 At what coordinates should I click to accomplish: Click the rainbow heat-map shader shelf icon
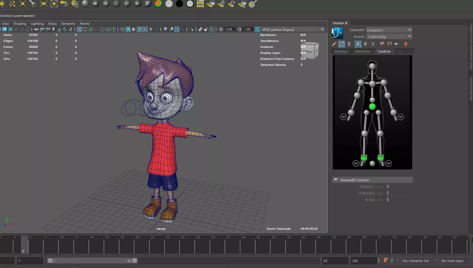pyautogui.click(x=159, y=4)
